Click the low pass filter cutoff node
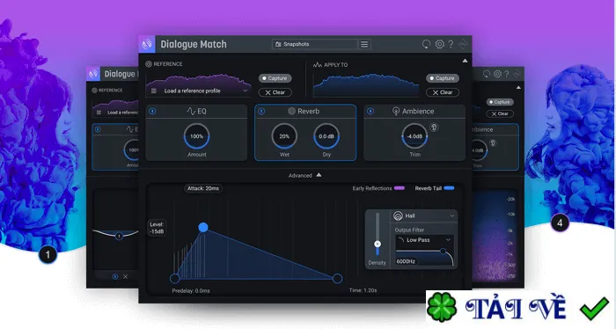This screenshot has width=616, height=329. coord(443,251)
